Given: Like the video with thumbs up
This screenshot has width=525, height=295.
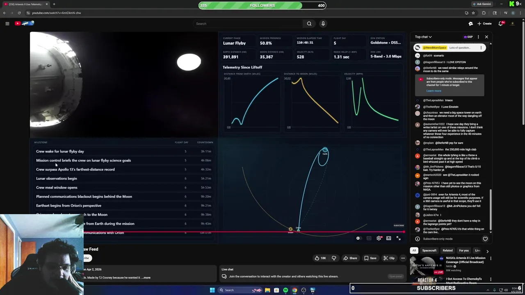Looking at the screenshot, I should point(320,258).
